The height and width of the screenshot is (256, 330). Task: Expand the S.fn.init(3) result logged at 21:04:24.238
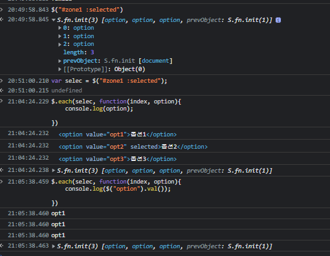coord(54,171)
